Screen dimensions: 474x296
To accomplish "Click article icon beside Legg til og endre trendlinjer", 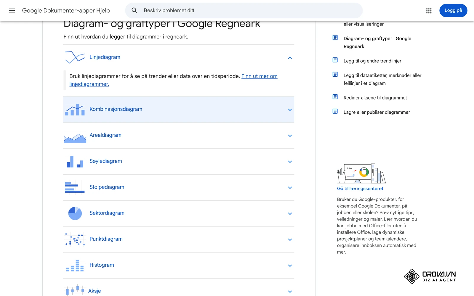I will 335,60.
